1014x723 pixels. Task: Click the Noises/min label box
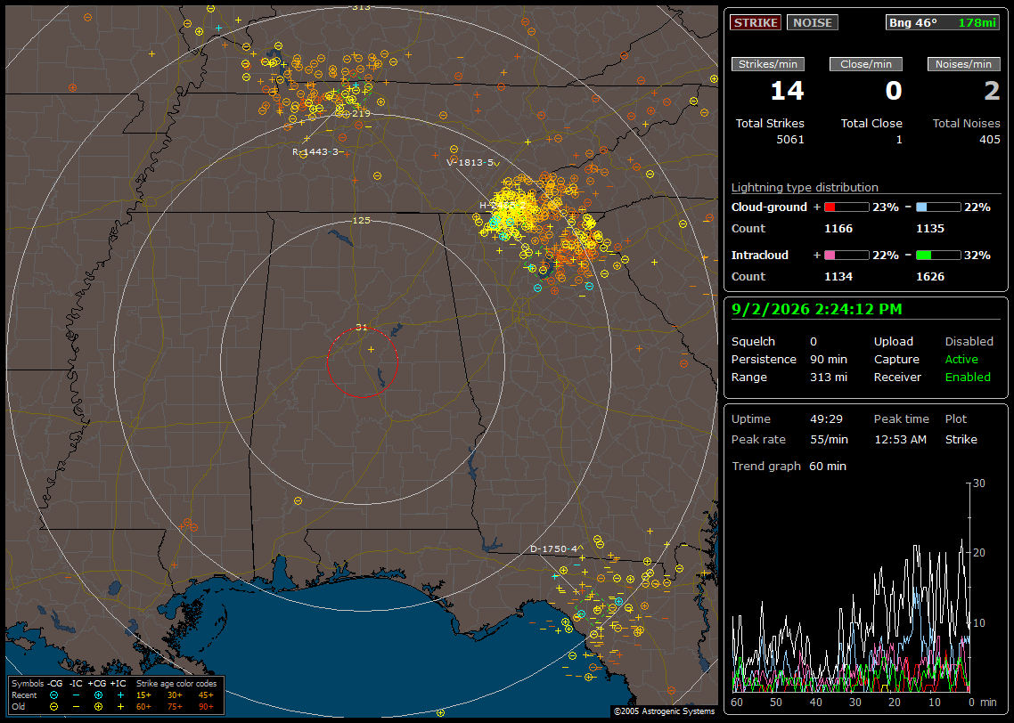[x=963, y=64]
